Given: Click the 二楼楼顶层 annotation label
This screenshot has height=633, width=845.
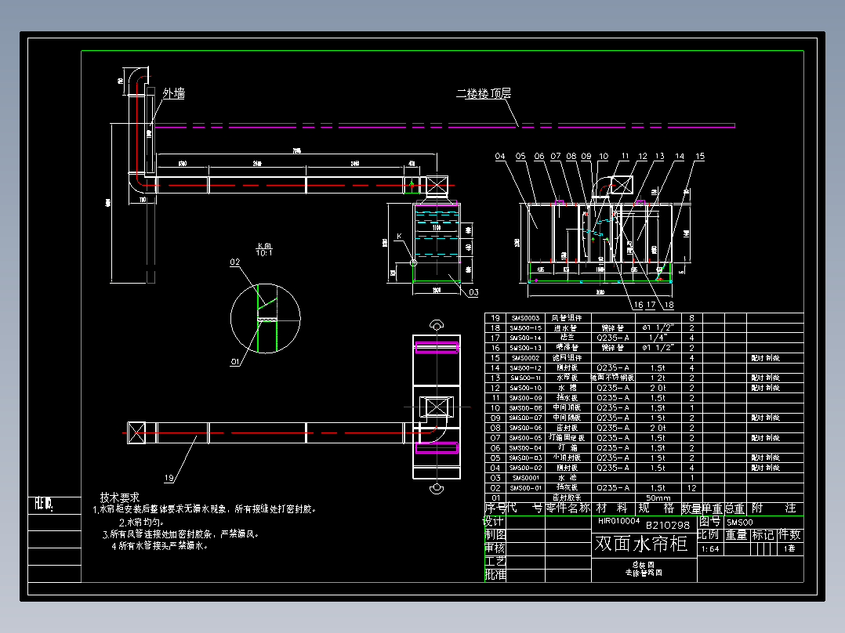Looking at the screenshot, I should tap(484, 93).
